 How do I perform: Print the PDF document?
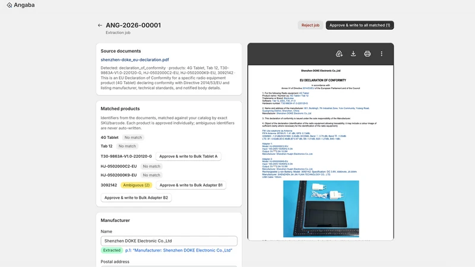[x=367, y=54]
